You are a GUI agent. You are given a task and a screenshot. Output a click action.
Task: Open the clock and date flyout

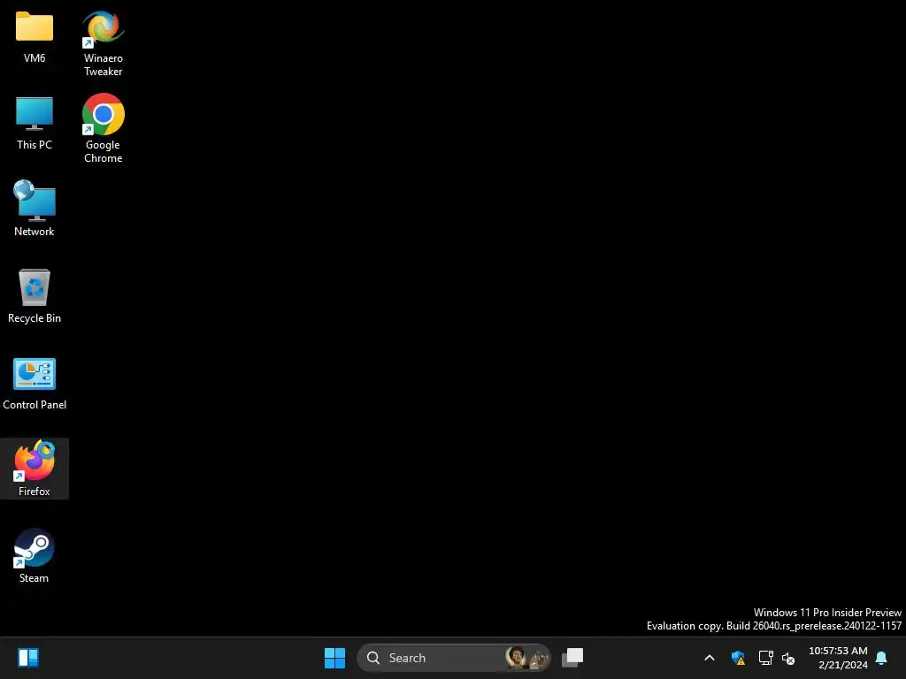coord(838,658)
